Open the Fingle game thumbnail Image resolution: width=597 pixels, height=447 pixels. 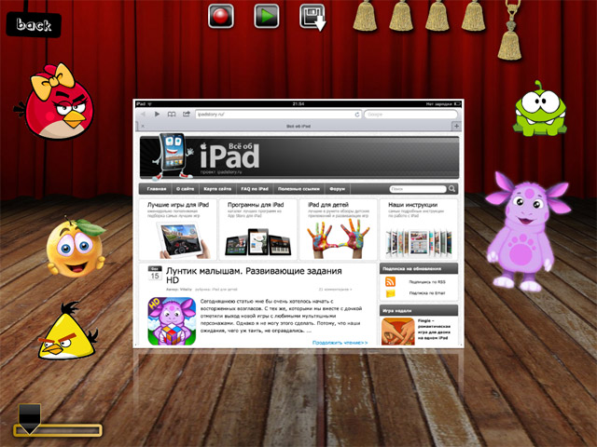[x=398, y=332]
